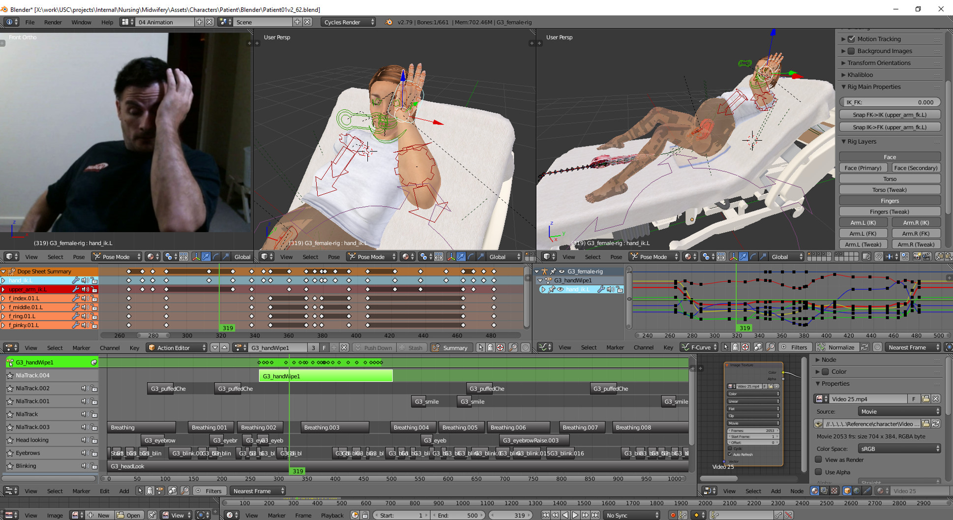This screenshot has height=520, width=953.
Task: Enable automatic keyframe recording
Action: pos(673,515)
